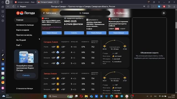
Task: Add a new browser tab
Action: (x=61, y=2)
